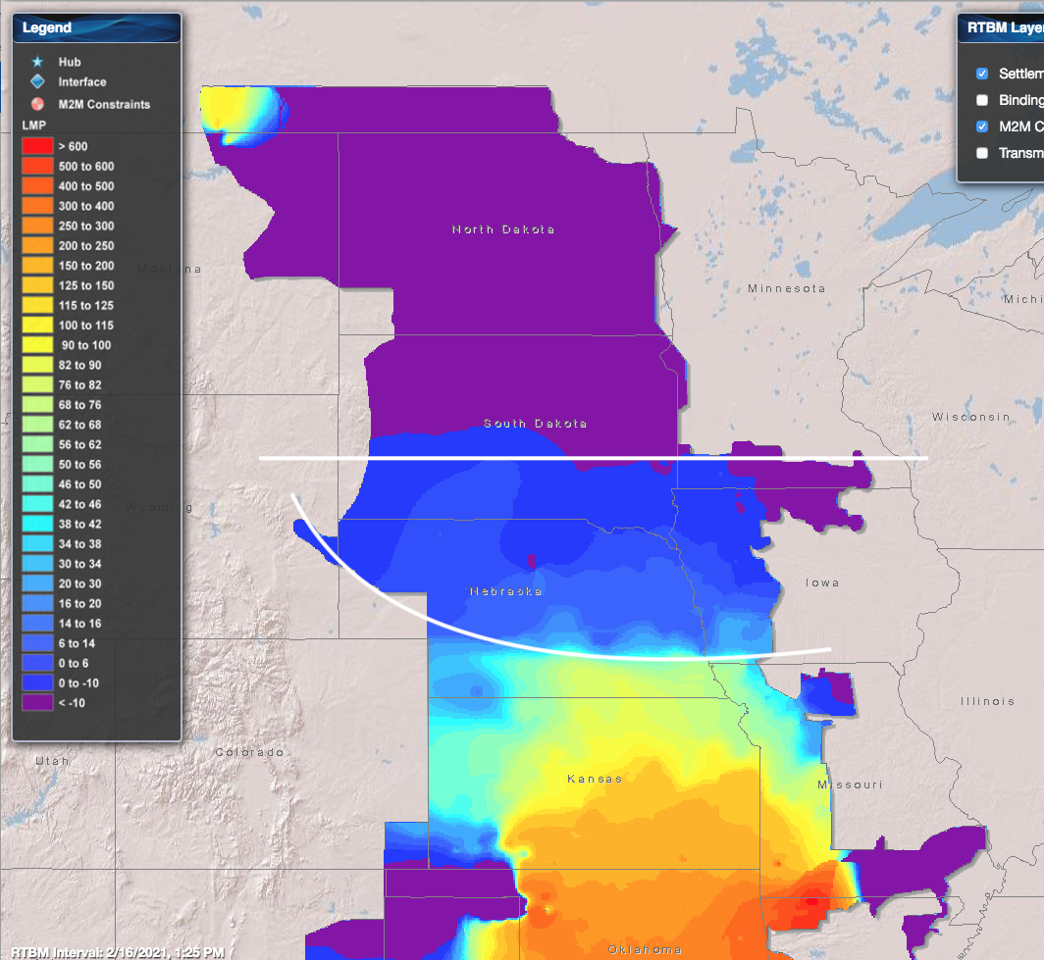Click the Hub star icon in legend
The height and width of the screenshot is (960, 1044).
(x=37, y=62)
